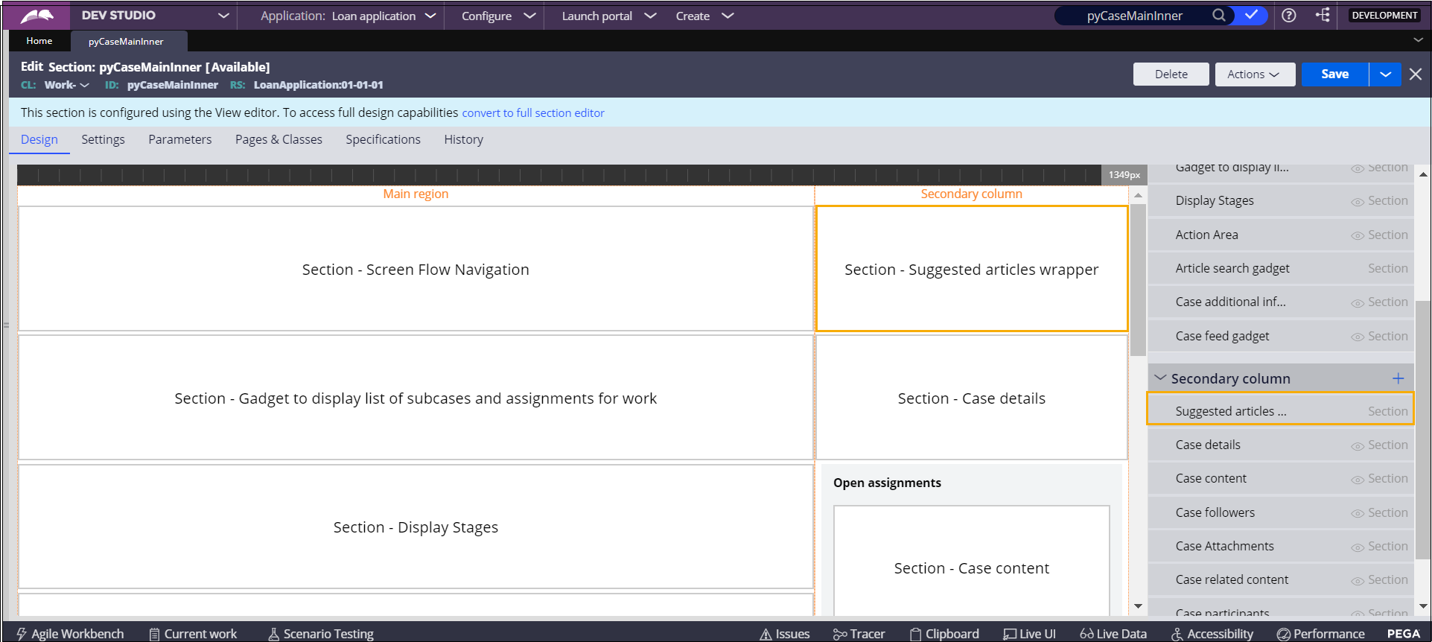Collapse the Secondary column group

pos(1159,378)
